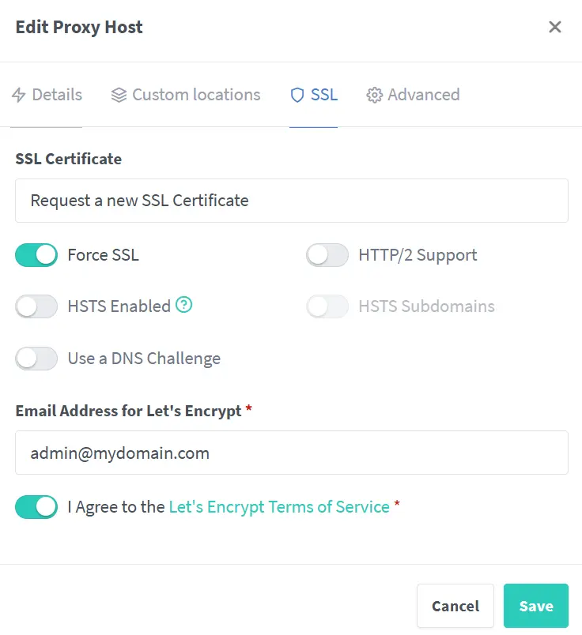Viewport: 582px width, 635px height.
Task: Open the Custom locations tab
Action: point(187,95)
